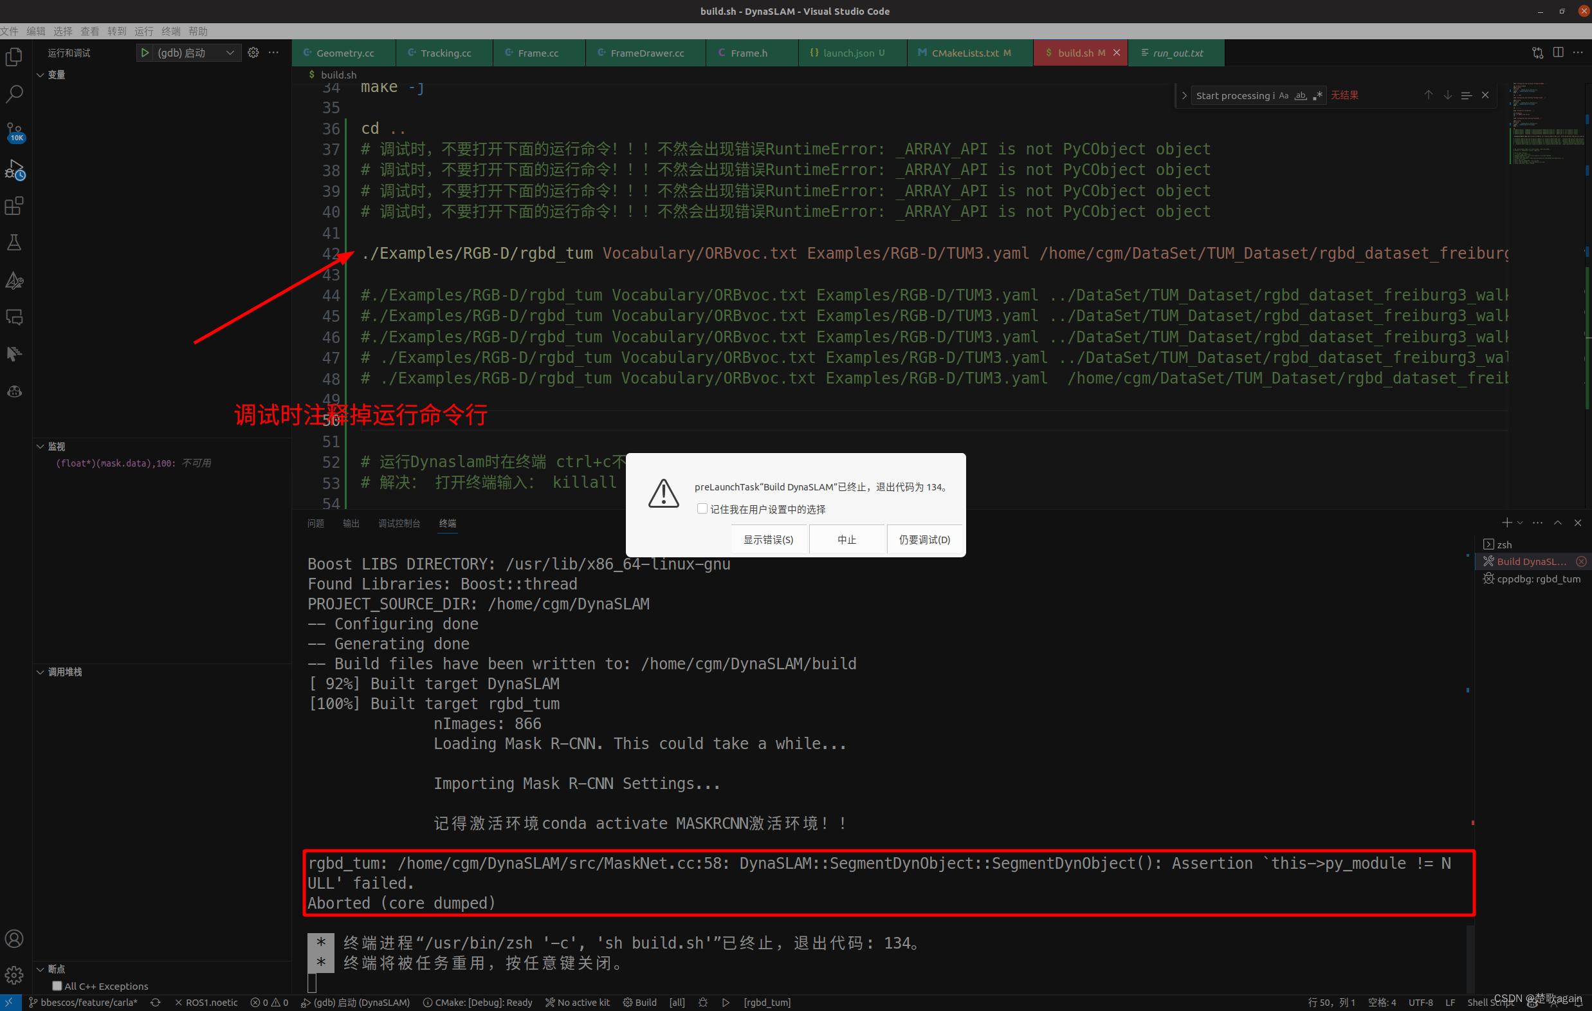Open the Search view in activity bar
Screen dimensions: 1592x1011
tap(15, 93)
